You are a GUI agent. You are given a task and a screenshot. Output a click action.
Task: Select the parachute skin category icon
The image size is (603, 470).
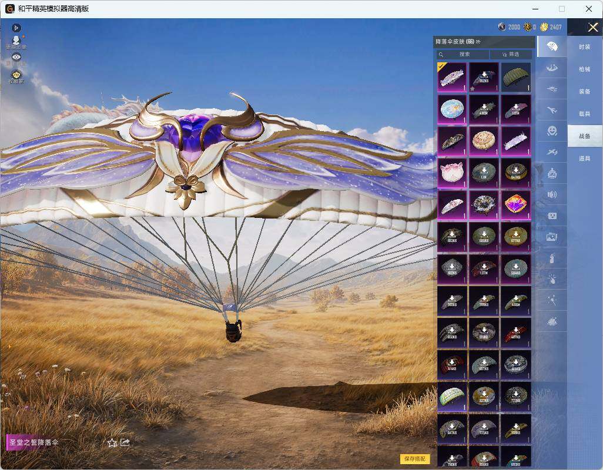click(x=552, y=46)
